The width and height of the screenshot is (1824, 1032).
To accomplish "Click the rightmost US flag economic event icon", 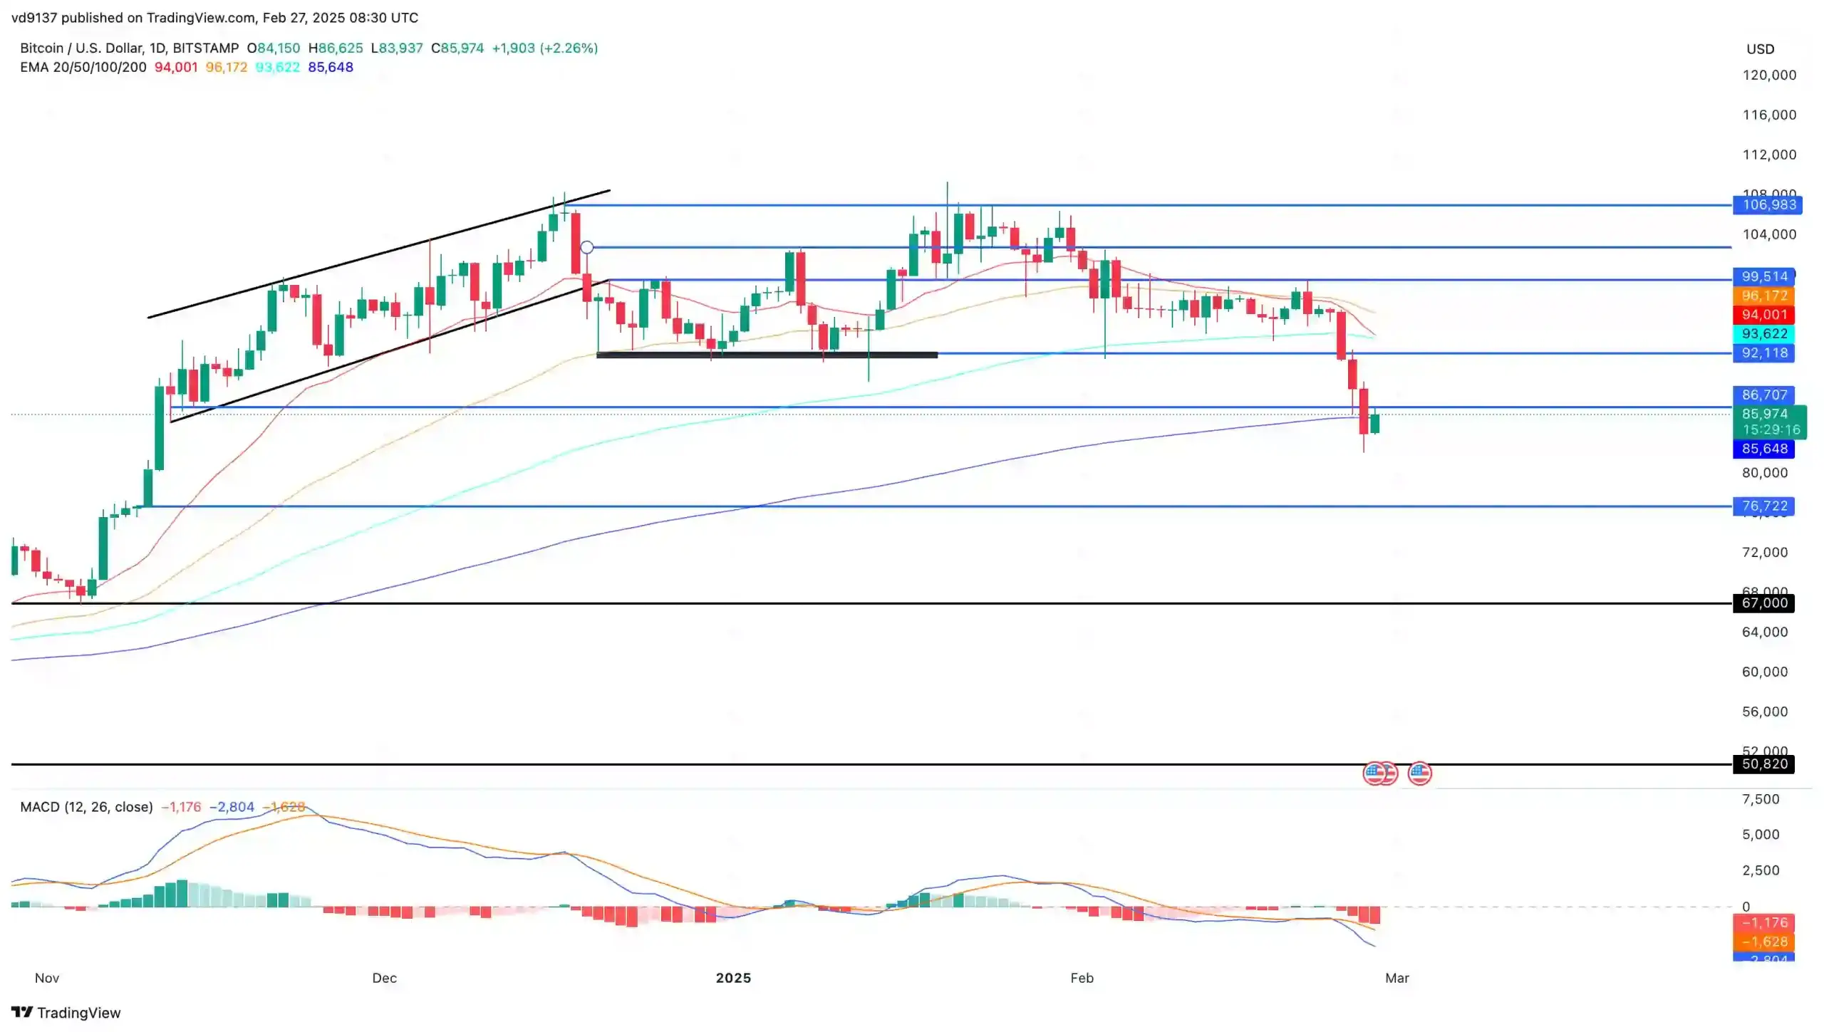I will [x=1419, y=773].
